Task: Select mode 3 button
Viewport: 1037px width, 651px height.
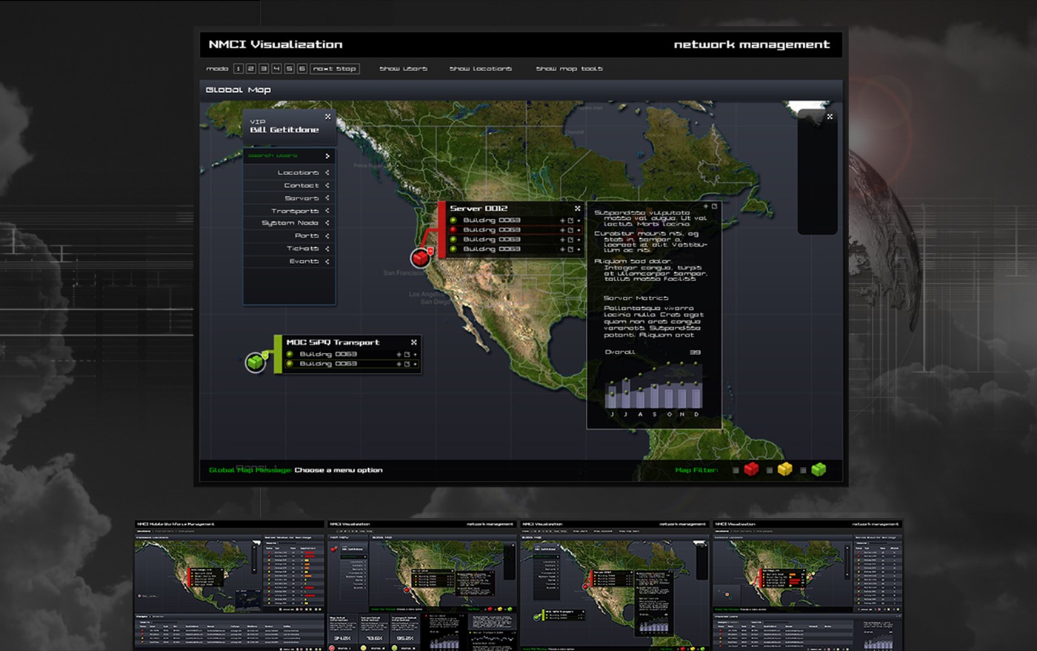Action: point(264,69)
